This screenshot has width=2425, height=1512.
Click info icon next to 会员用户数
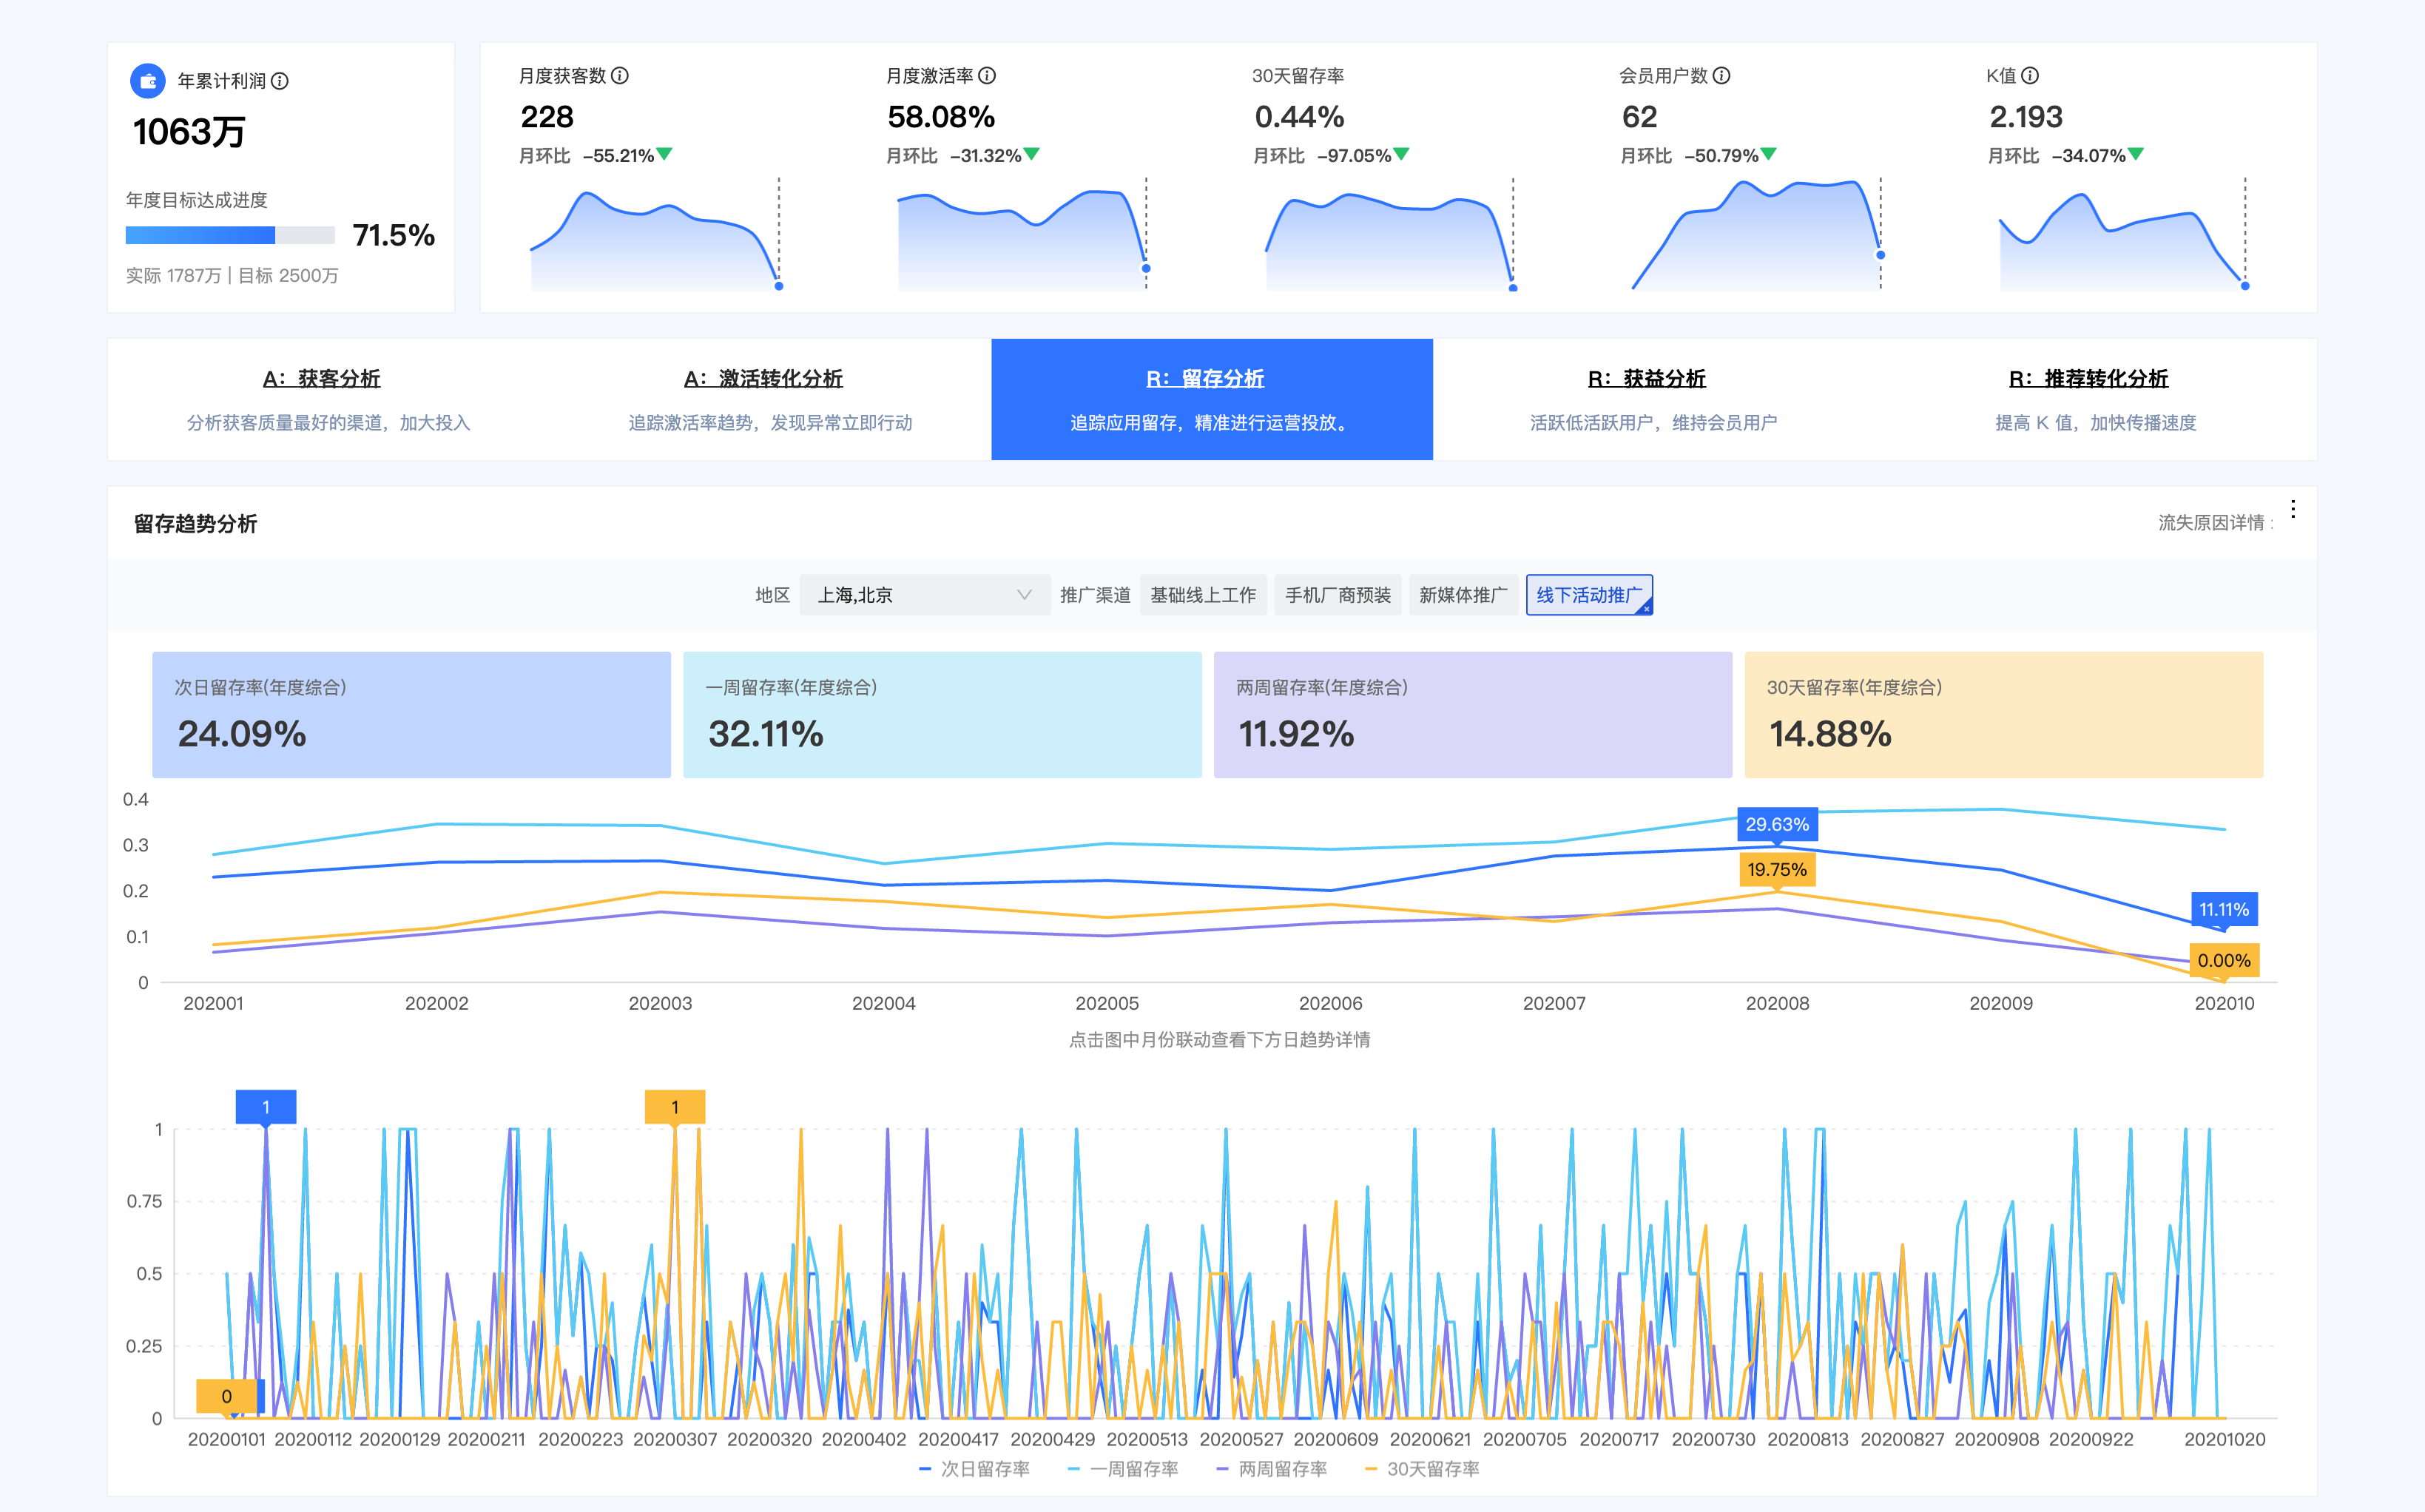1721,76
